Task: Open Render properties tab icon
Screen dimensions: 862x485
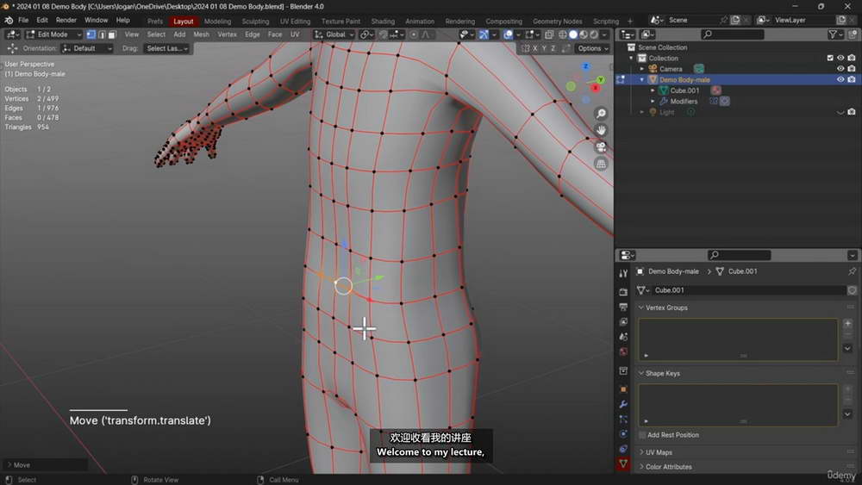Action: click(623, 292)
